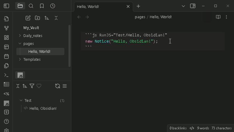
Task: Click the layout panel ribbon icon
Action: click(6, 47)
